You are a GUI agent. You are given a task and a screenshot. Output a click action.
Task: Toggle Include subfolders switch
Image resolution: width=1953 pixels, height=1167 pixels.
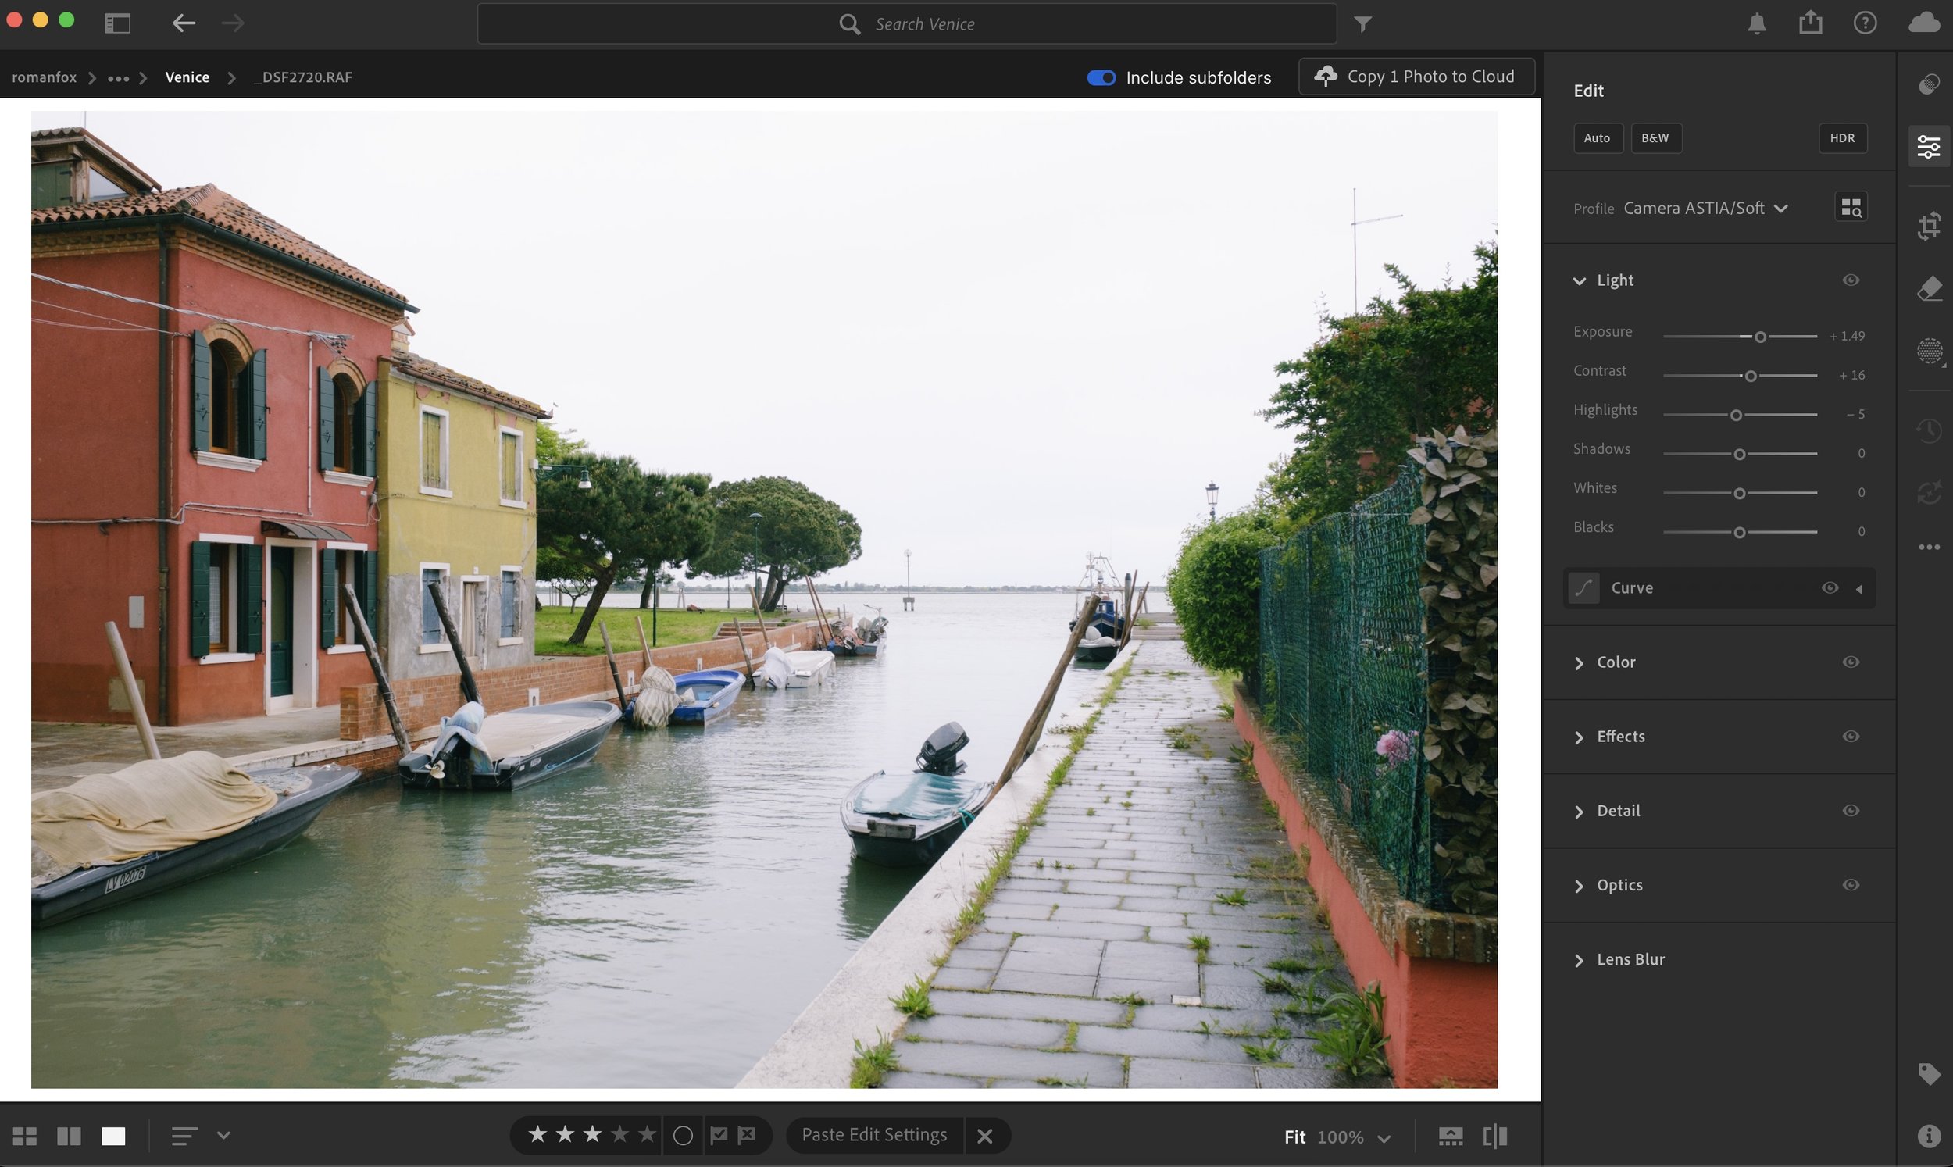(1101, 77)
